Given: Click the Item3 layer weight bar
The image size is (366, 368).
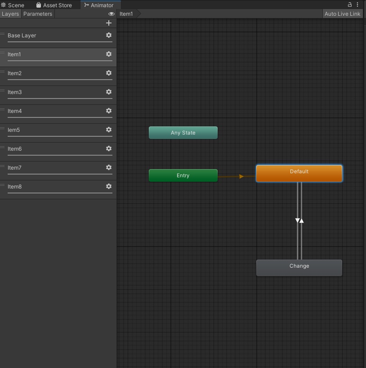Looking at the screenshot, I should [x=60, y=99].
